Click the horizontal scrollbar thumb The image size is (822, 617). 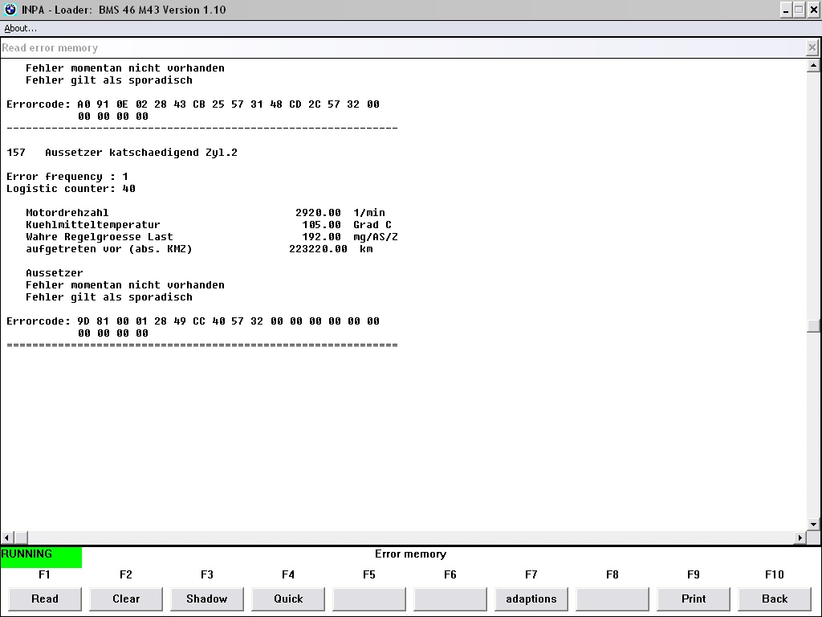coord(22,537)
